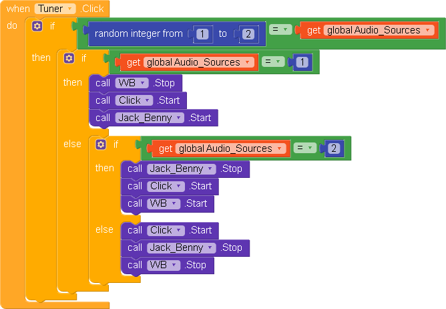The image size is (446, 309).
Task: Select the Jack_Benny .Start block by its '.Start' text
Action: click(200, 118)
